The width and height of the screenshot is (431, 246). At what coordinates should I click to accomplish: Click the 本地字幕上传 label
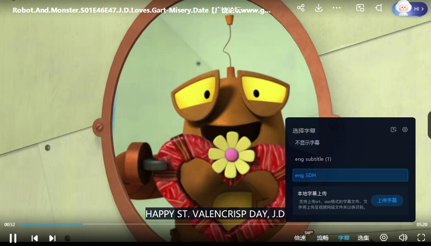coord(312,194)
